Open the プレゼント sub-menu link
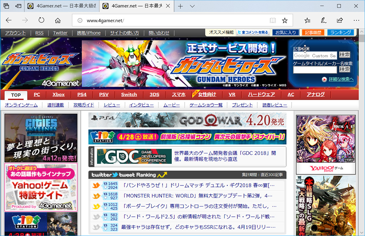365x236 pixels. tap(242, 105)
